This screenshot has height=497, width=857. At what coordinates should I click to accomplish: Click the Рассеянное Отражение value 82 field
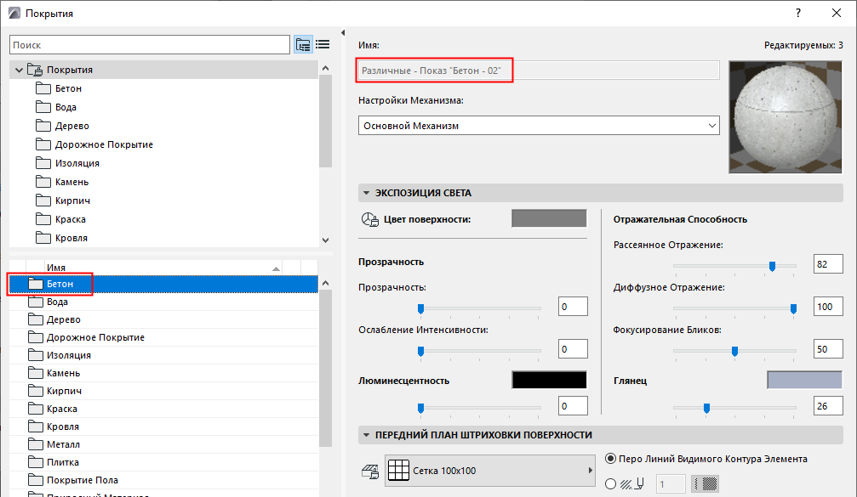pyautogui.click(x=828, y=264)
